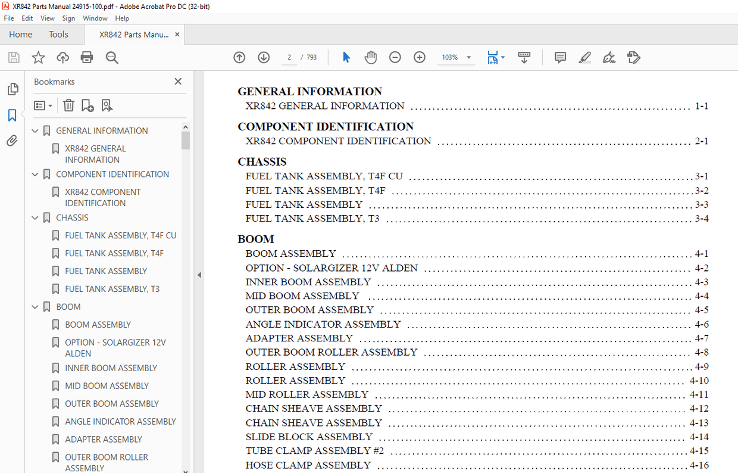Add a comment sticky note icon
The image size is (738, 473).
[560, 57]
